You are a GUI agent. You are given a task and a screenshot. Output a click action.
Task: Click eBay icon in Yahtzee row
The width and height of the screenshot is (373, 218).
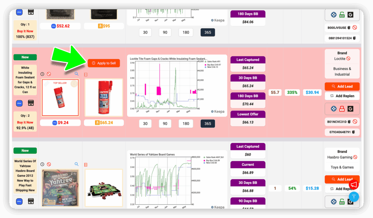(x=19, y=201)
